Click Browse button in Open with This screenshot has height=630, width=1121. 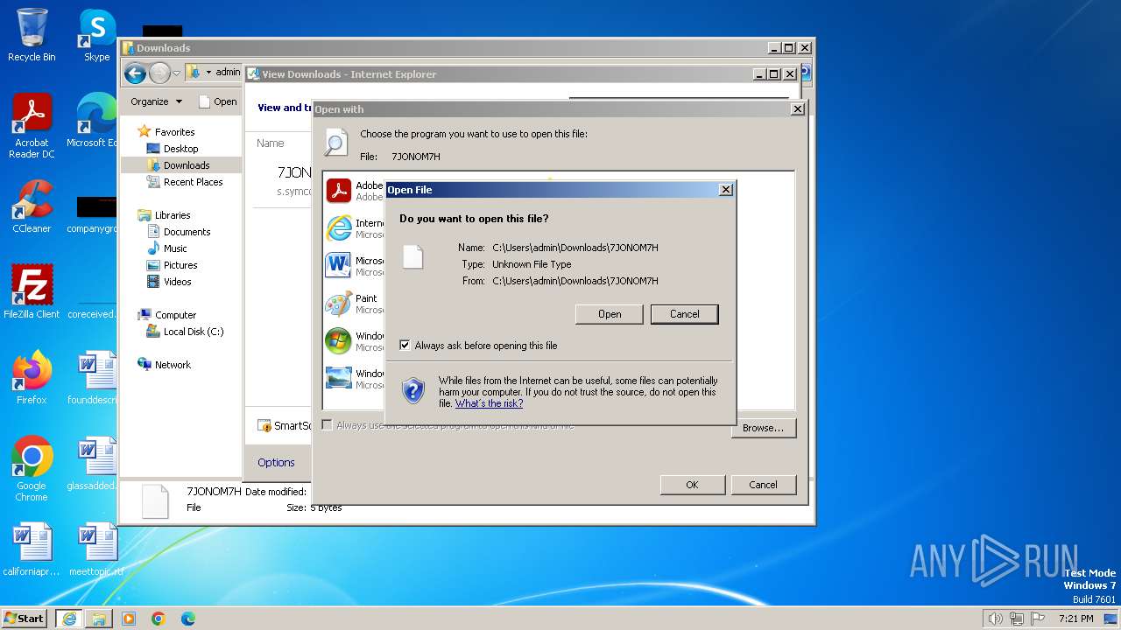click(763, 428)
